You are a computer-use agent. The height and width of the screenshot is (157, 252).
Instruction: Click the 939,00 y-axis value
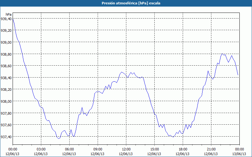click(6, 42)
